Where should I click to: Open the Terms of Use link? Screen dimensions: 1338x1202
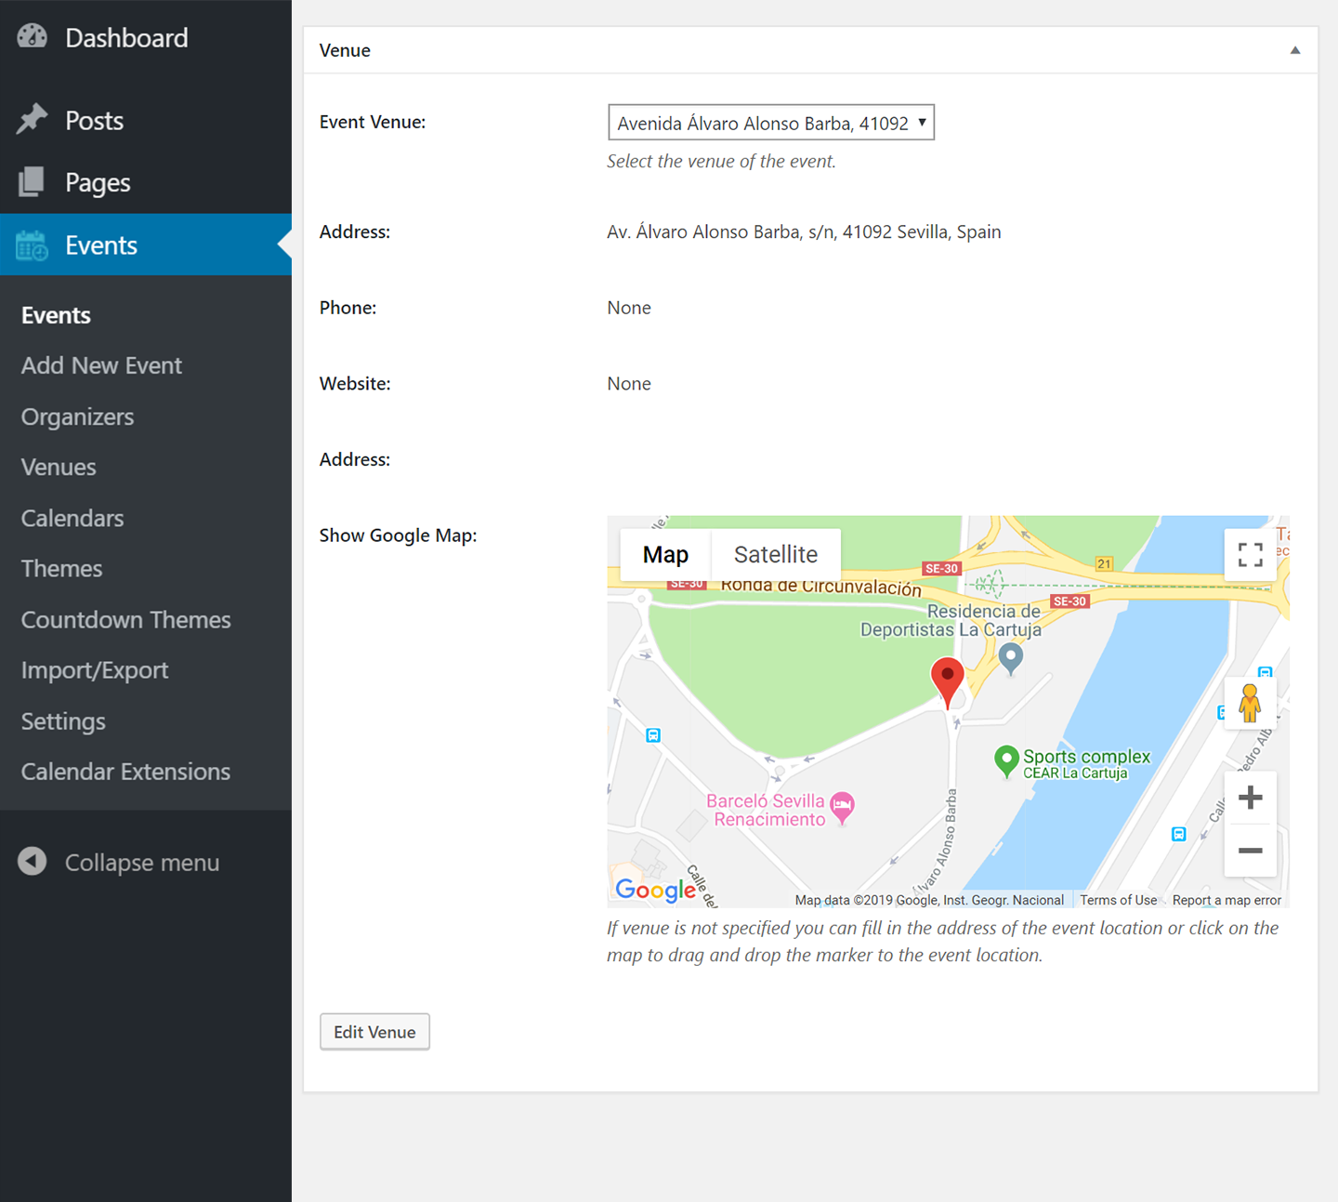(1118, 900)
